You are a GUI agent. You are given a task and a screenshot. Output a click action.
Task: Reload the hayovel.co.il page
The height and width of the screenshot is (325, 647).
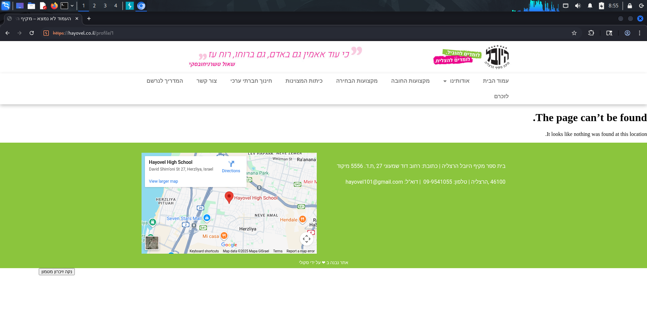[32, 33]
